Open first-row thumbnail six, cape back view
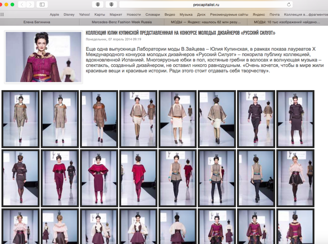Screen dimensions: 328x244 click(217, 119)
